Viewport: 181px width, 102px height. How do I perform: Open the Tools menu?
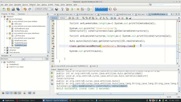point(63,5)
